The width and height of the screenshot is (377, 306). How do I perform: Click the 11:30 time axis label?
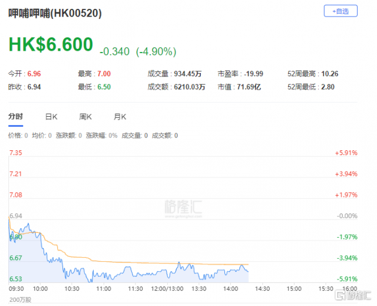coord(135,288)
